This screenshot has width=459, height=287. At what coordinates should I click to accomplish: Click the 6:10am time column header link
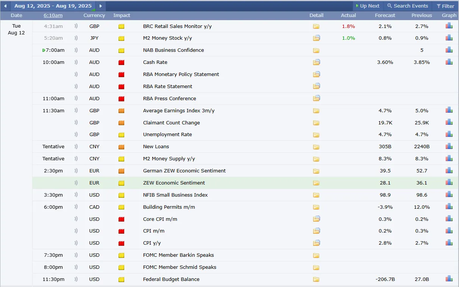(x=53, y=16)
